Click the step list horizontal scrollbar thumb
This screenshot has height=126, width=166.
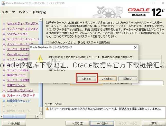[14, 117]
